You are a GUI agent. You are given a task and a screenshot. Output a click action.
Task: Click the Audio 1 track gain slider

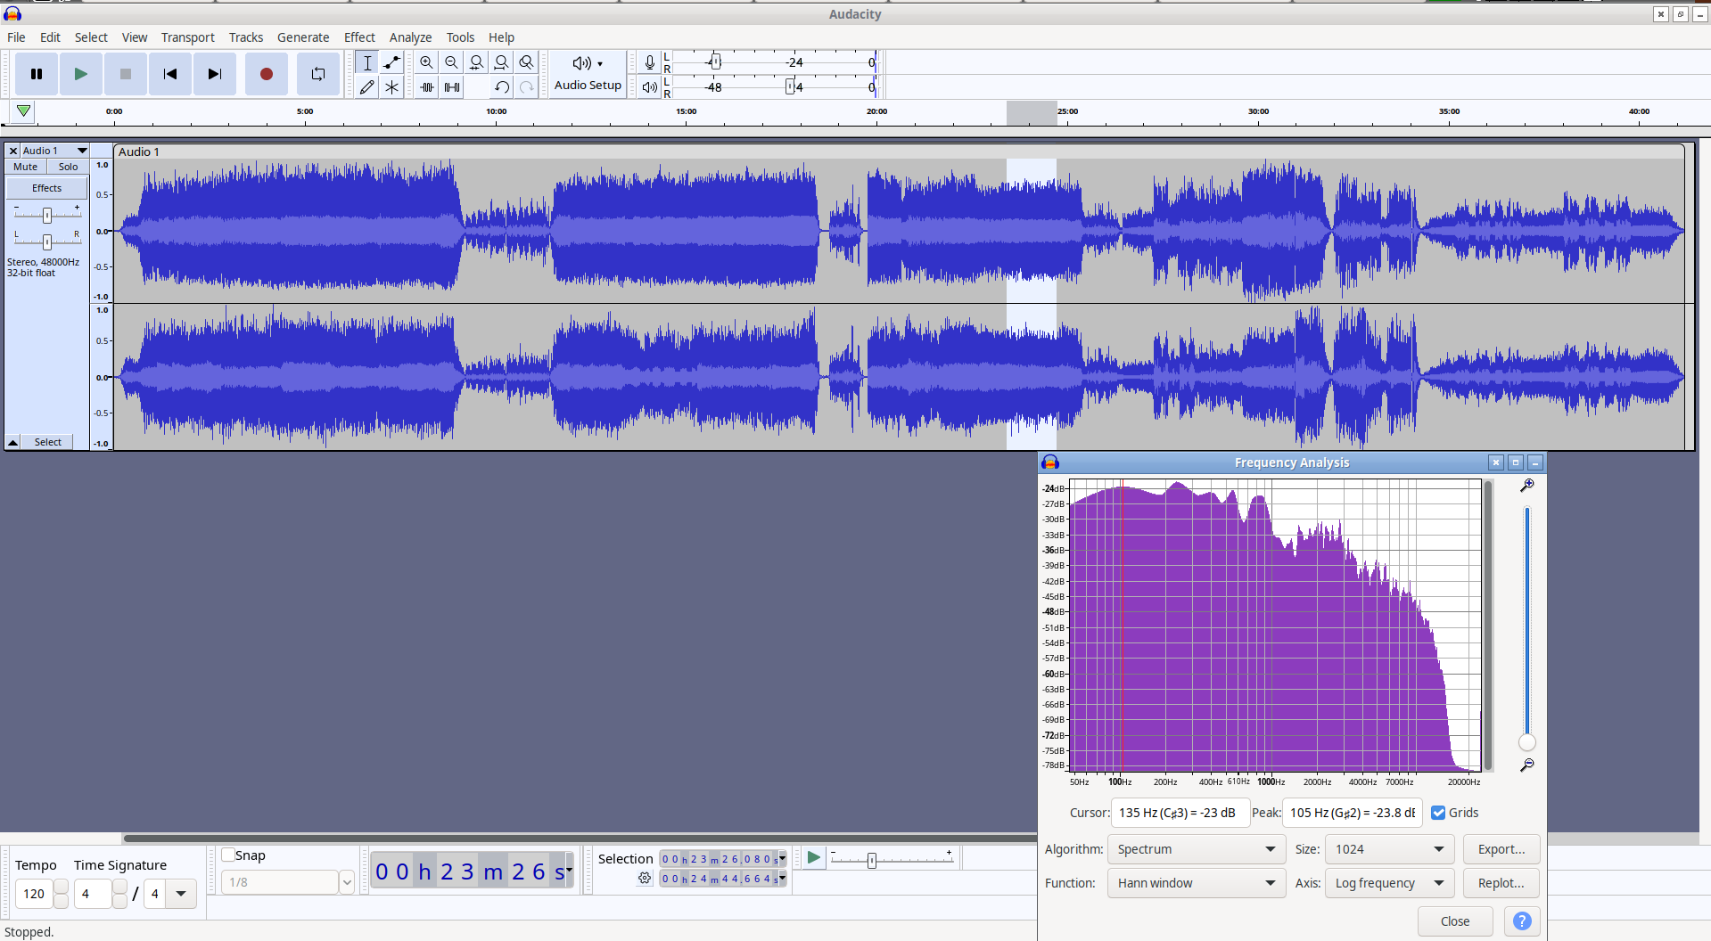coord(47,215)
